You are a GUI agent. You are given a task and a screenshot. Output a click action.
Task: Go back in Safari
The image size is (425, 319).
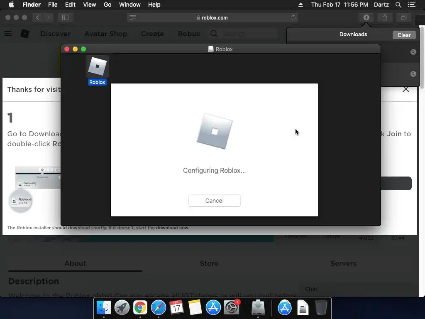38,17
